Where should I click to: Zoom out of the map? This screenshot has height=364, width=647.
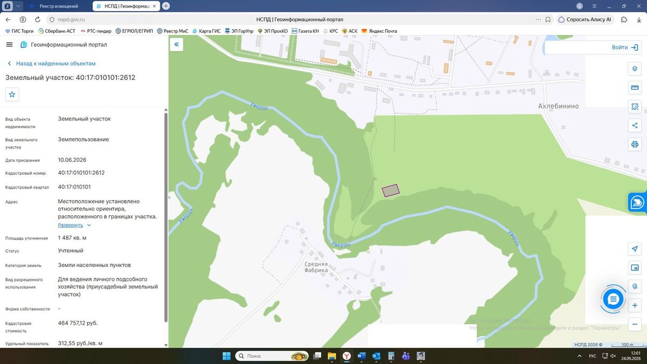click(x=635, y=324)
